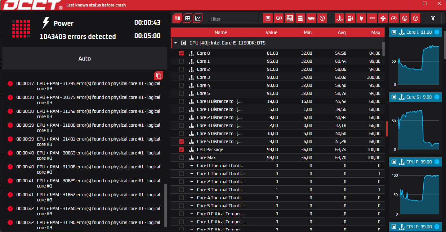Click the lightning bolt Power test icon
Screen dimensions: 446x232
46,23
